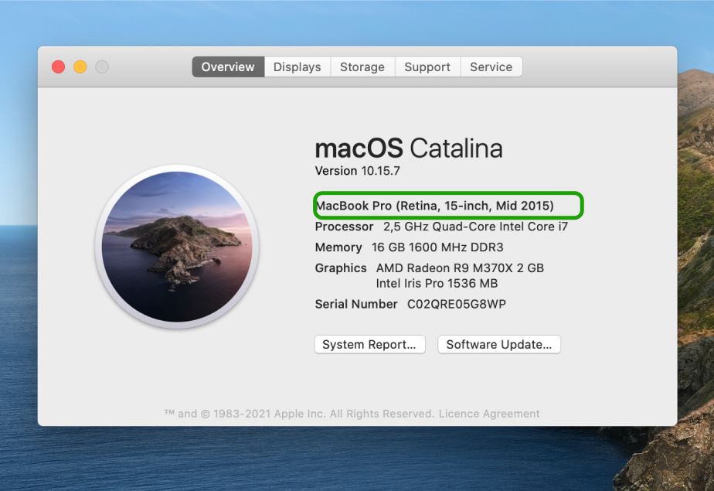Image resolution: width=714 pixels, height=491 pixels.
Task: Click AMD Radeon R9 M370X 2 GB text
Action: [460, 268]
